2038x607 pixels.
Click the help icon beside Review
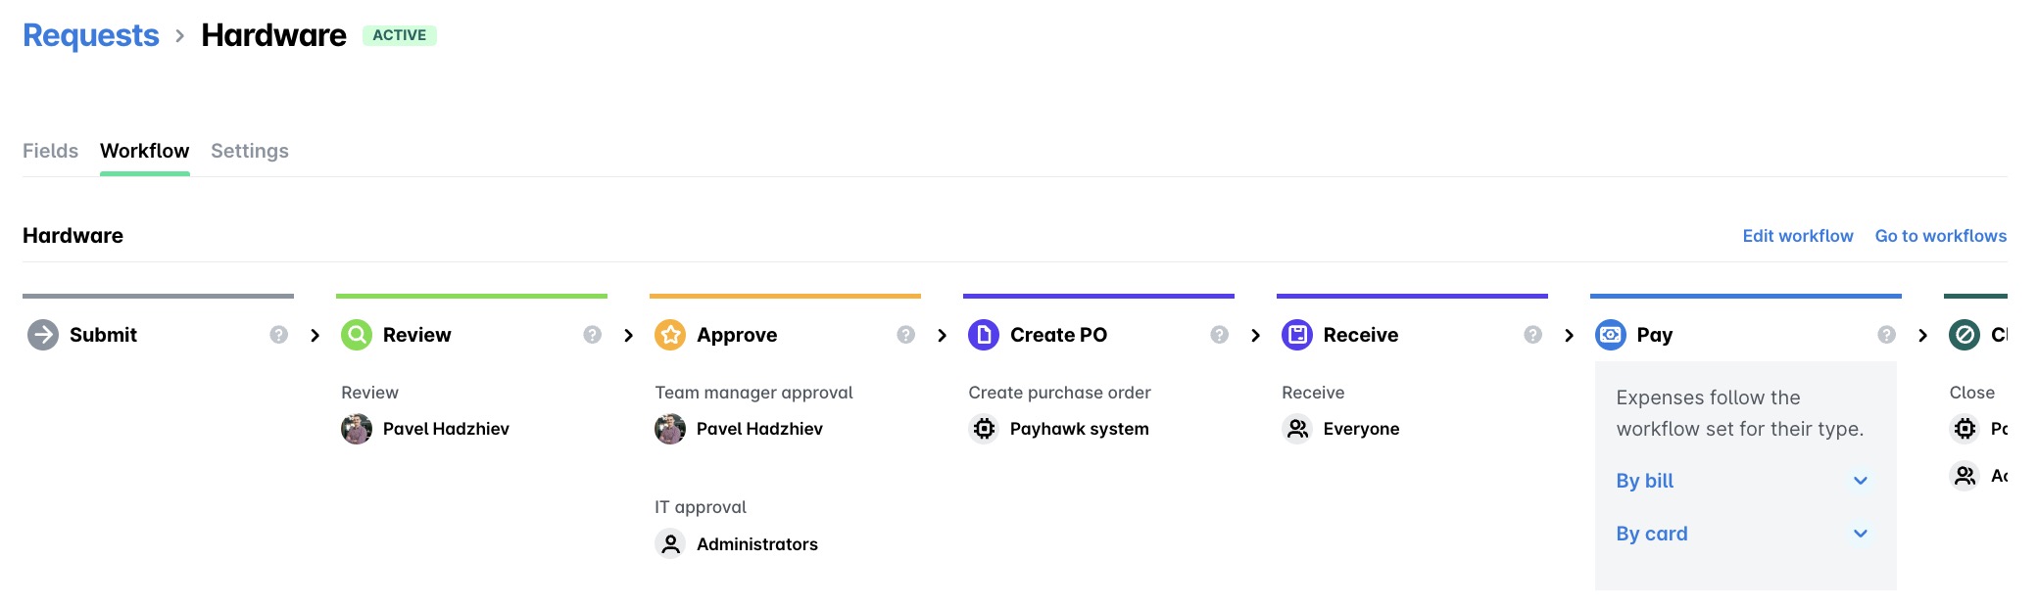[x=592, y=335]
